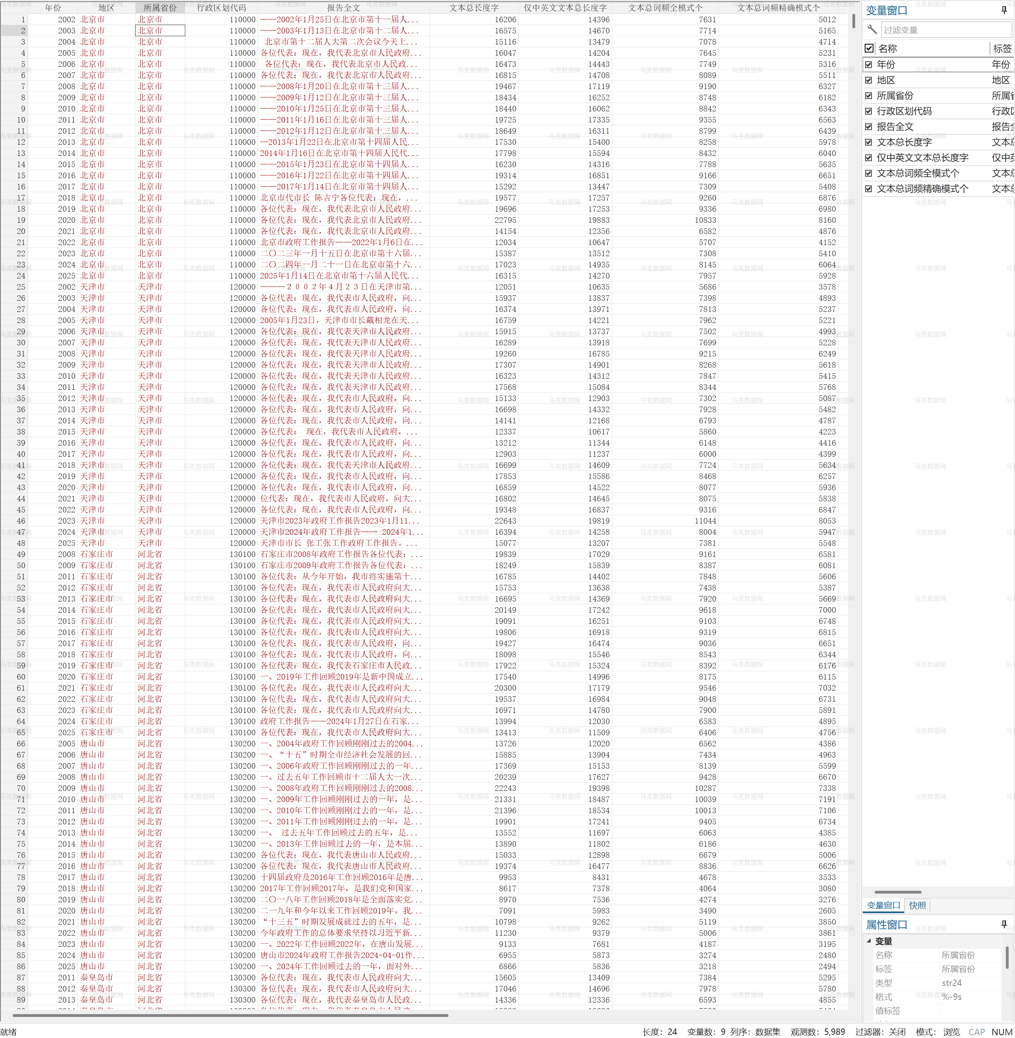Image resolution: width=1015 pixels, height=1038 pixels.
Task: Uncheck the 年份 variable checkbox
Action: 869,64
